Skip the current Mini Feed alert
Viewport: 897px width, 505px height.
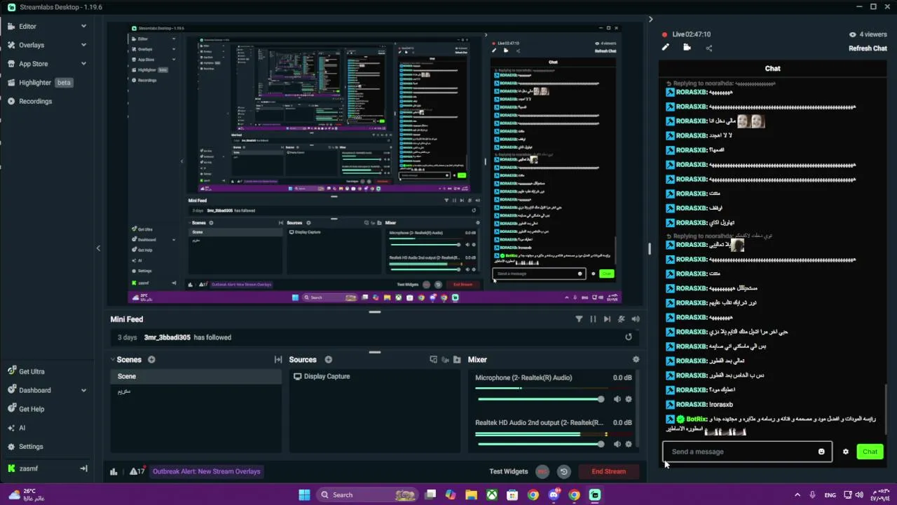pos(607,319)
